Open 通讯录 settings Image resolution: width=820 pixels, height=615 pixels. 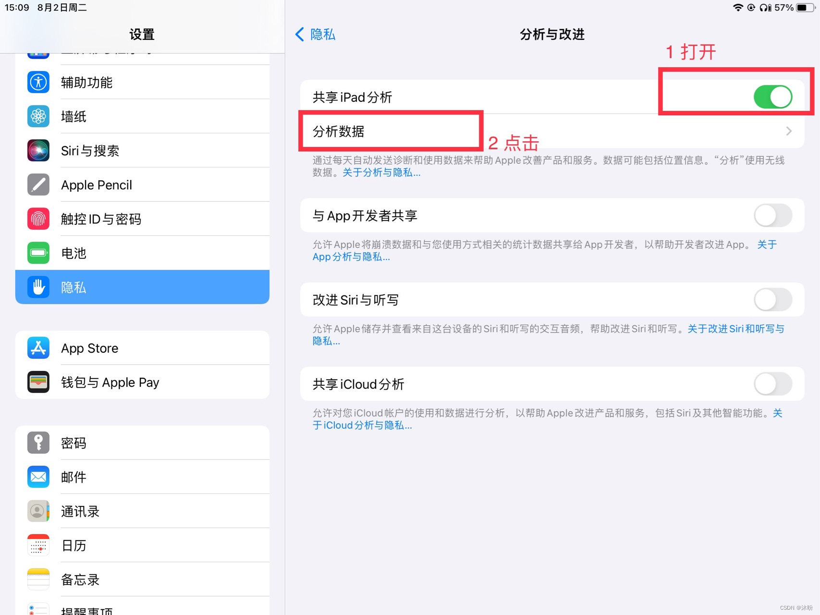pos(142,511)
